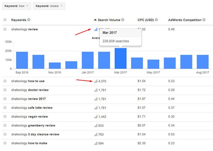Screen dimensions: 213x151
Task: Open help icon next to AdWords Competition header
Action: (x=204, y=20)
